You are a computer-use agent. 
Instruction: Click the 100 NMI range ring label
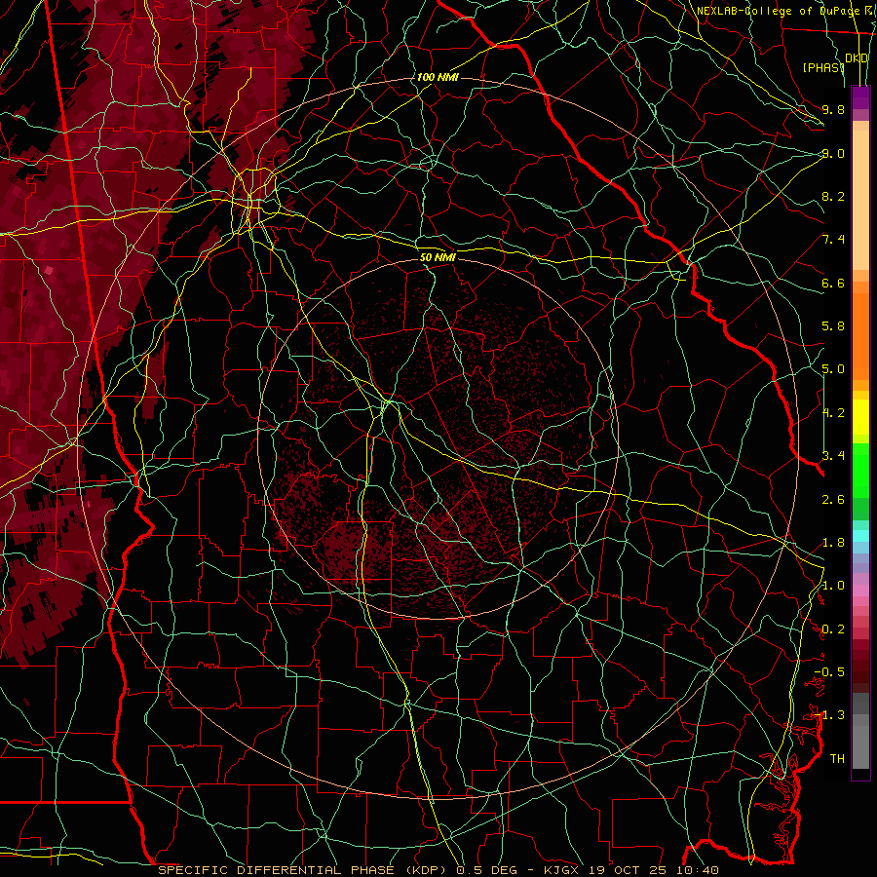(438, 77)
